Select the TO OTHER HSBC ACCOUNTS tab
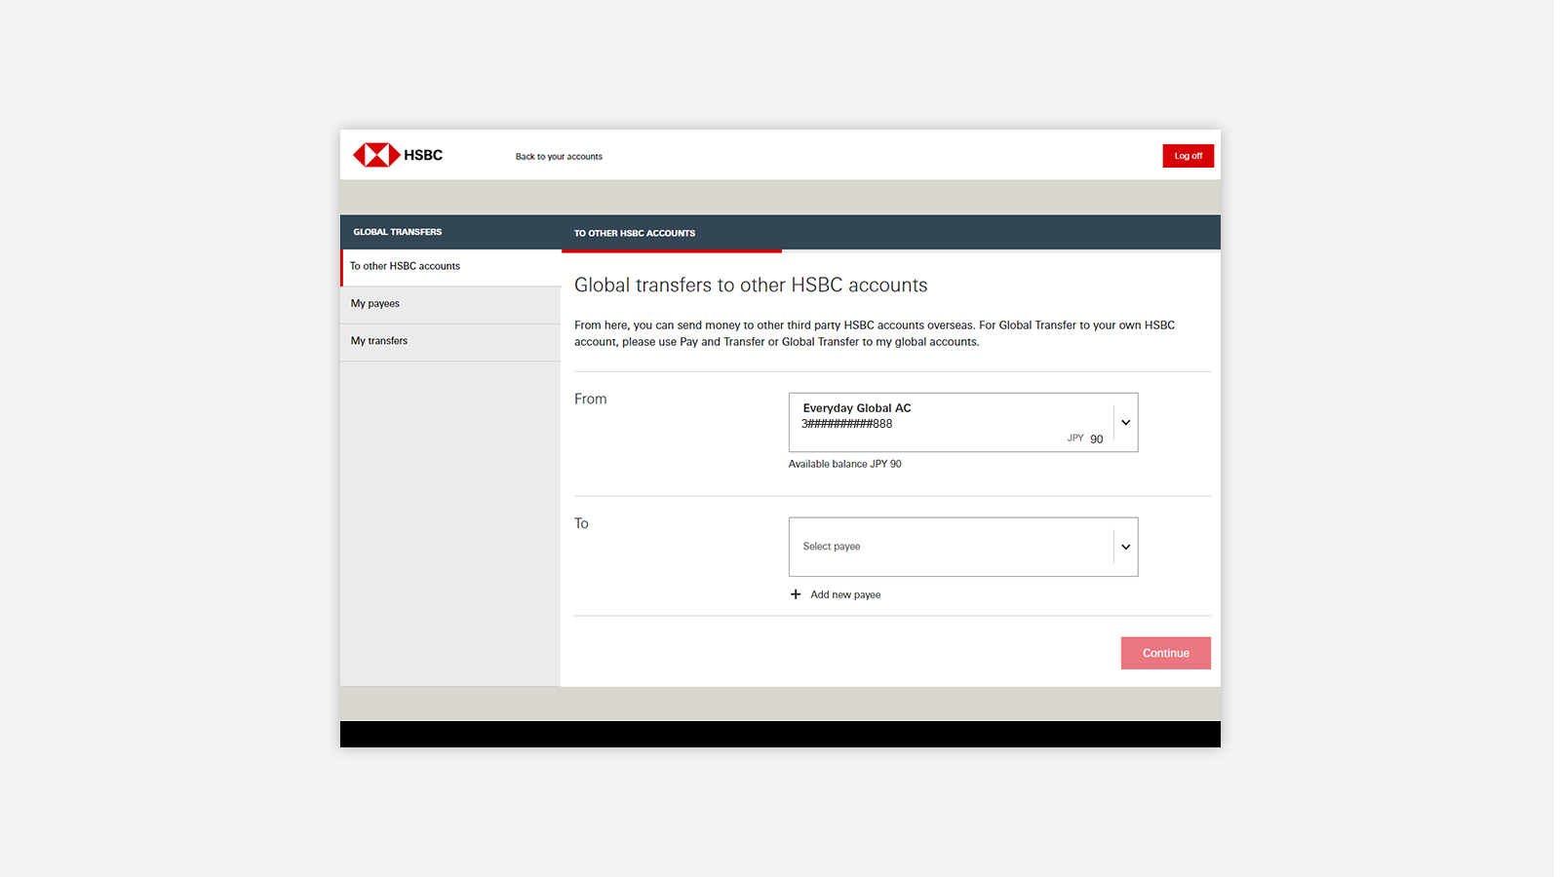Image resolution: width=1560 pixels, height=877 pixels. tap(635, 233)
